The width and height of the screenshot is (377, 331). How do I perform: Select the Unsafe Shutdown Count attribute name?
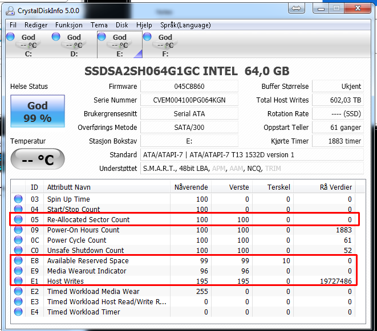tap(86, 250)
